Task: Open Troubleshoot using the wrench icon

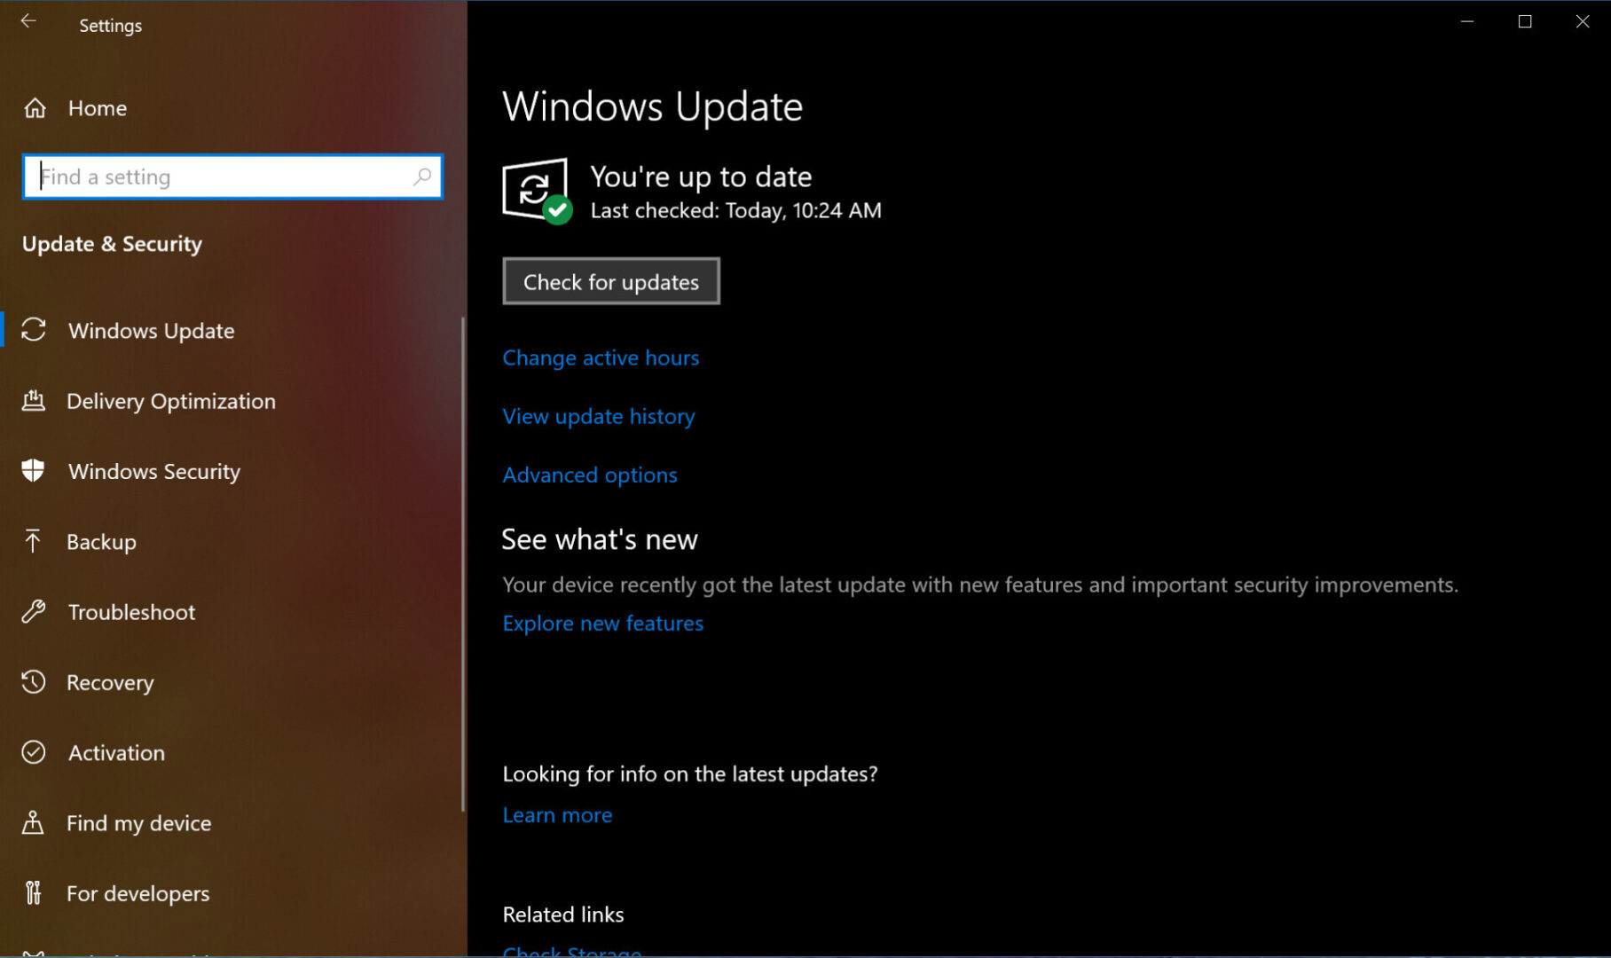Action: [x=34, y=611]
